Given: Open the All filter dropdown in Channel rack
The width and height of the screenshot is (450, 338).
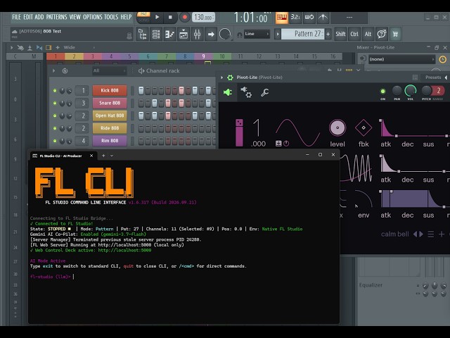Looking at the screenshot, I should coord(109,70).
